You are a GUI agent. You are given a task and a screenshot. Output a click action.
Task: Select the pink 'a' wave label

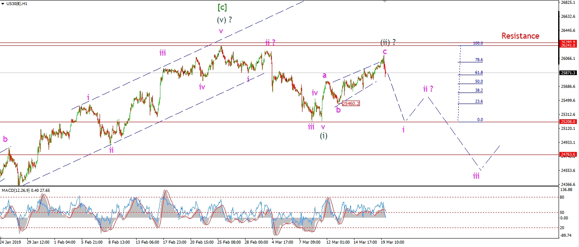324,75
